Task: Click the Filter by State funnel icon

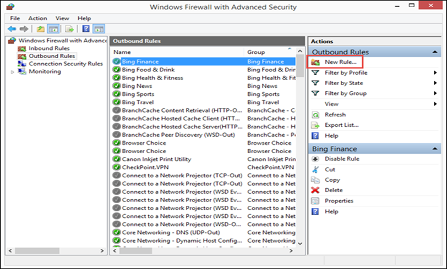Action: (315, 83)
